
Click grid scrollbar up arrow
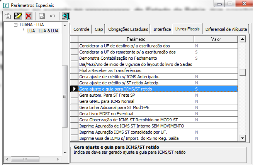point(242,39)
